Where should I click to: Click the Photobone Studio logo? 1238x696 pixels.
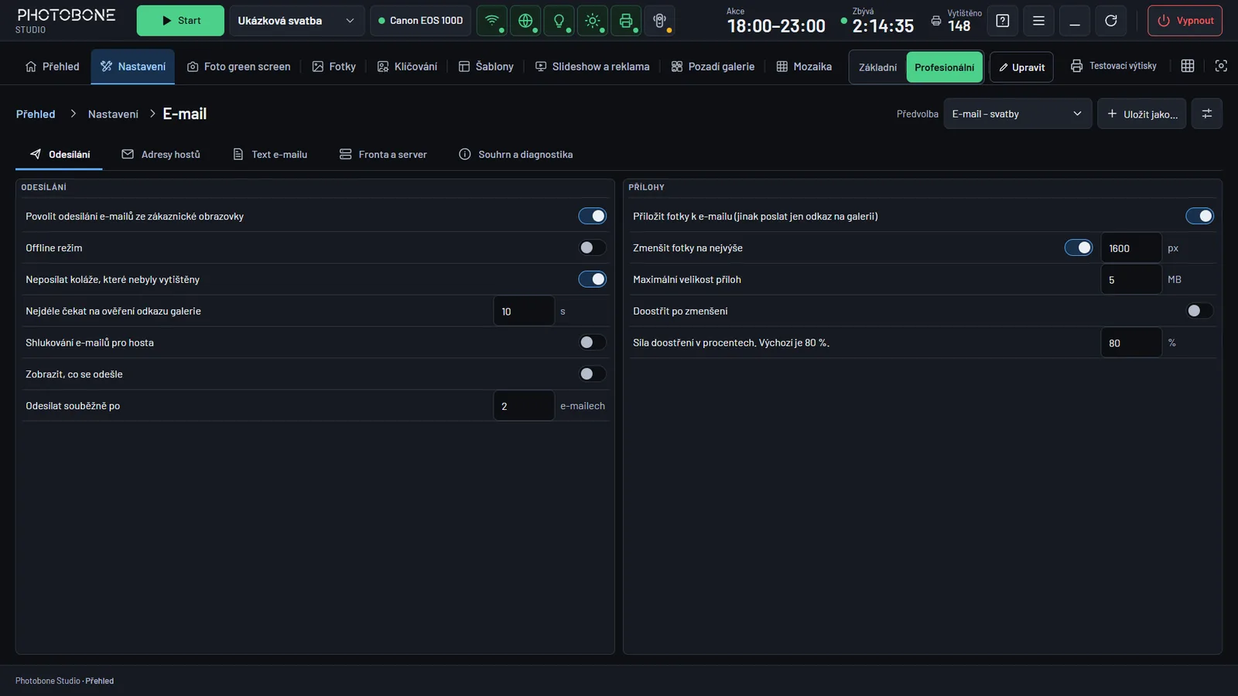pyautogui.click(x=66, y=21)
